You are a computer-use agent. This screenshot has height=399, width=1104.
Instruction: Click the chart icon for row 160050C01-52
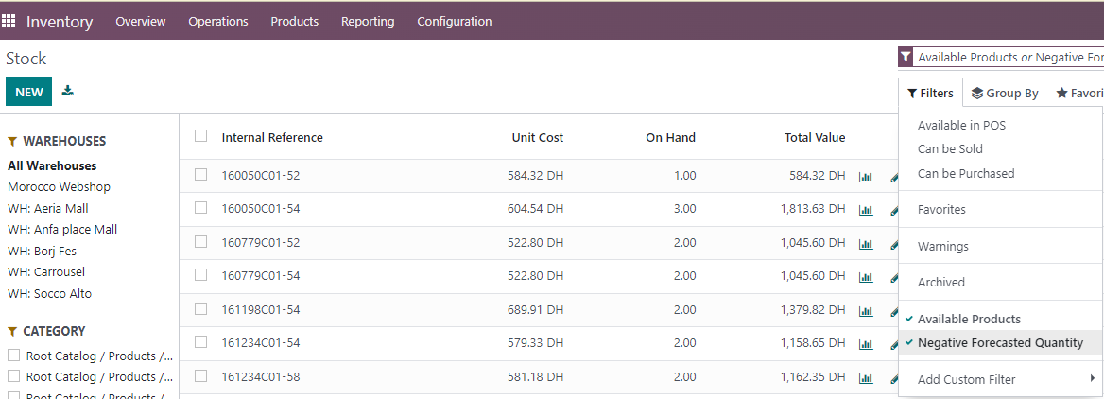pos(866,176)
